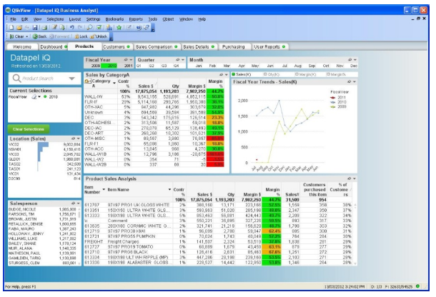
Task: Click the green Clear Selections button
Action: point(29,129)
